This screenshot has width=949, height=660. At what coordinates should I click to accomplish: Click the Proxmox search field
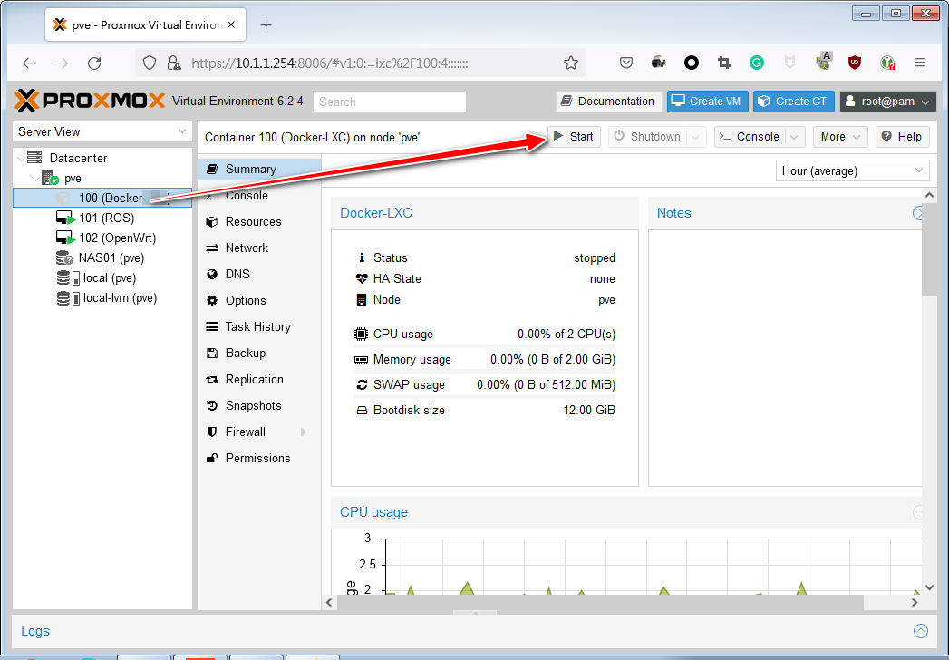pos(391,102)
